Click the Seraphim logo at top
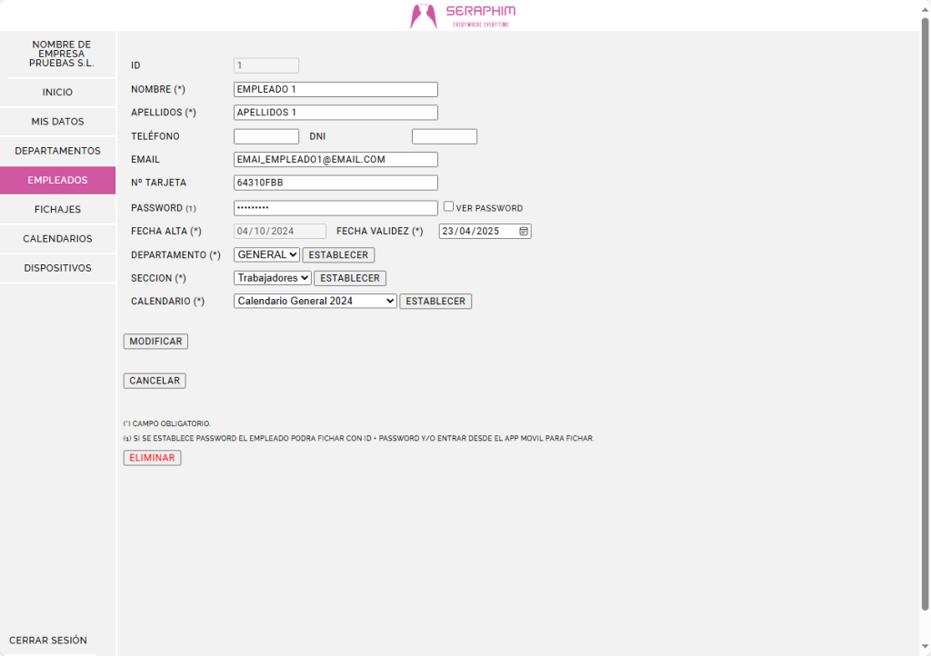931x656 pixels. click(x=463, y=15)
